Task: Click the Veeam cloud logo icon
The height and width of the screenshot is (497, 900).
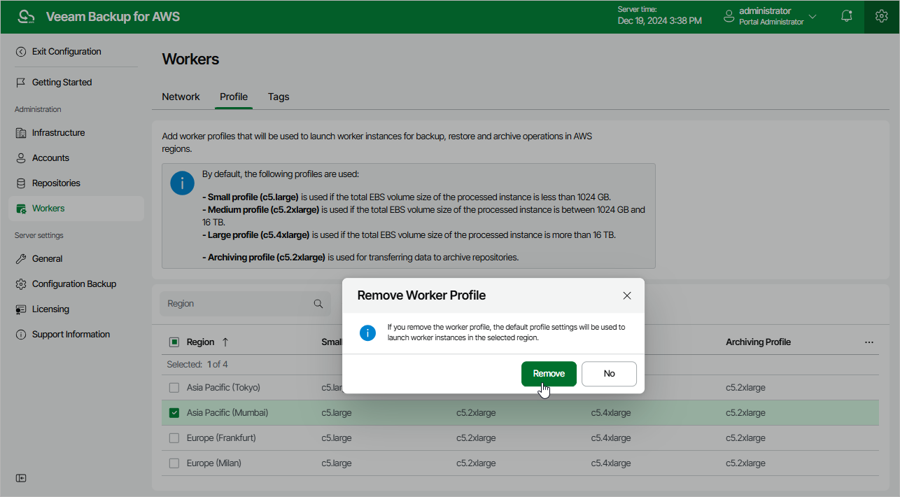Action: (26, 17)
